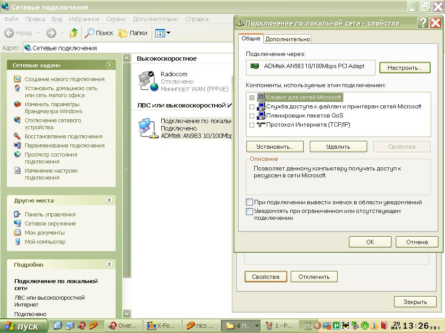
Task: Enable the QoS packet scheduler checkbox
Action: coord(252,116)
